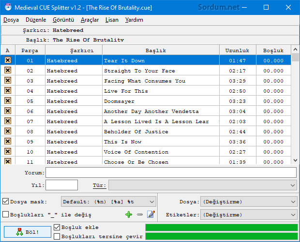Select title cell "This Is Now"
Viewport: 300px width, 242px height.
161,142
